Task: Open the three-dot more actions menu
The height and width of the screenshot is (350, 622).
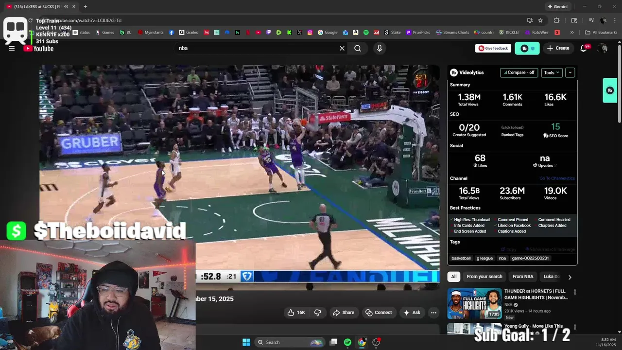Action: [433, 313]
